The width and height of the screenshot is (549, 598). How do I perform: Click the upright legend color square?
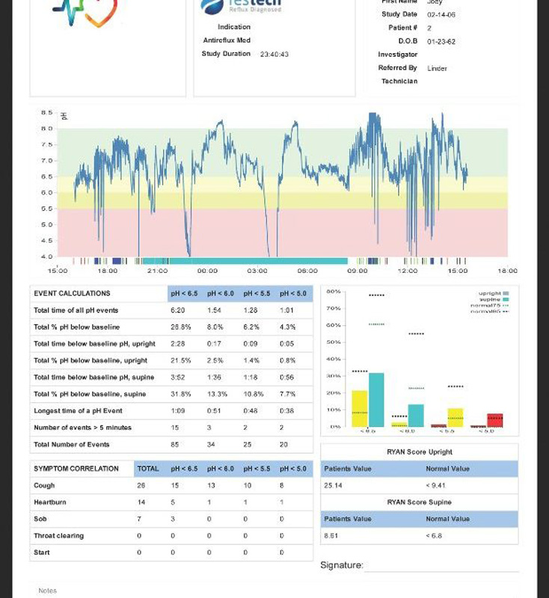point(506,294)
